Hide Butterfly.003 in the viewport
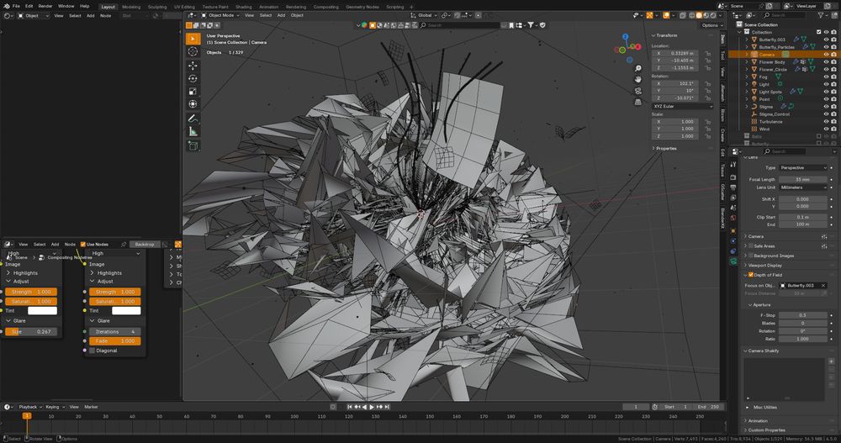841x443 pixels. coord(826,40)
